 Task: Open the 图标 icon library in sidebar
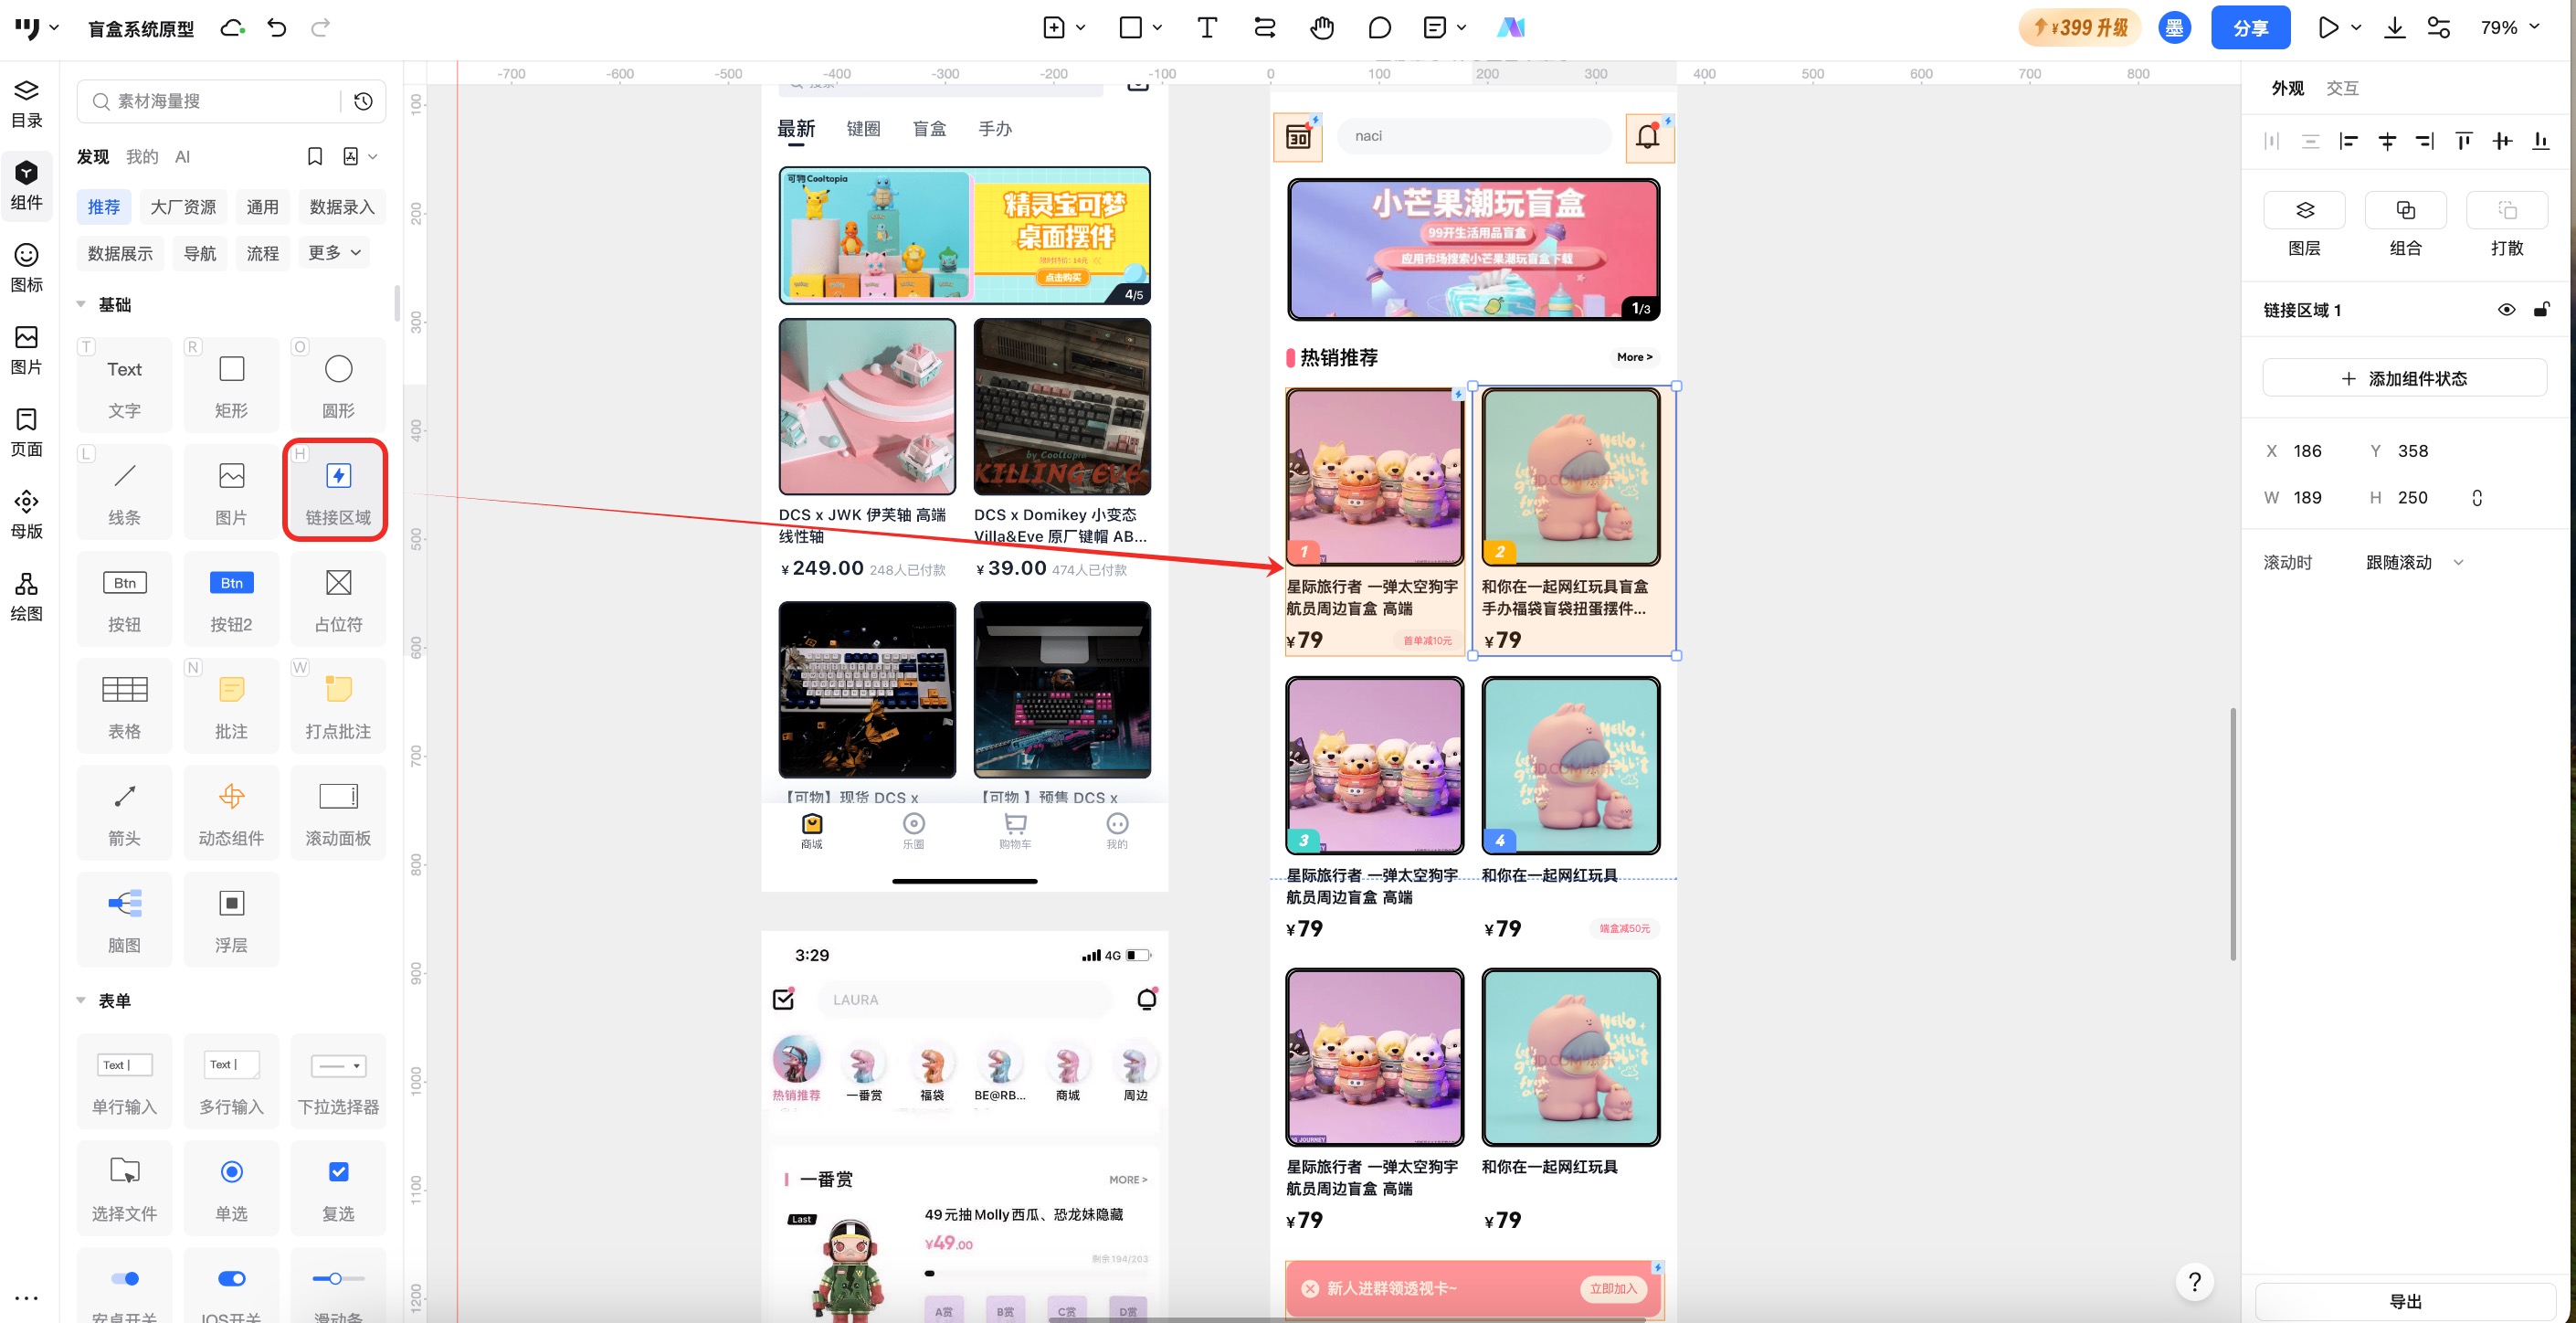[27, 268]
